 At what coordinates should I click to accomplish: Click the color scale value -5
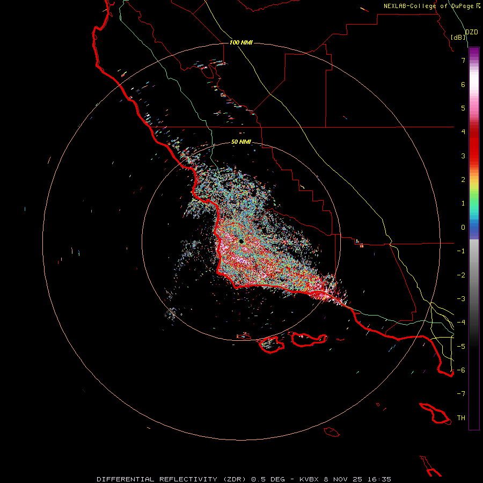click(x=461, y=347)
